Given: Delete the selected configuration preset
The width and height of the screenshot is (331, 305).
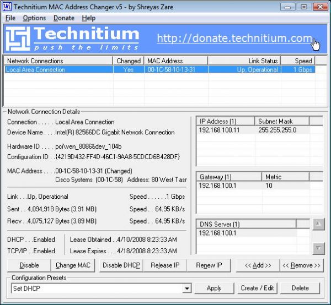Looking at the screenshot, I should pyautogui.click(x=300, y=288).
